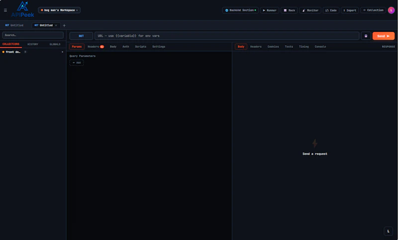Open the Scripts tab
This screenshot has height=240, width=398.
pyautogui.click(x=141, y=47)
